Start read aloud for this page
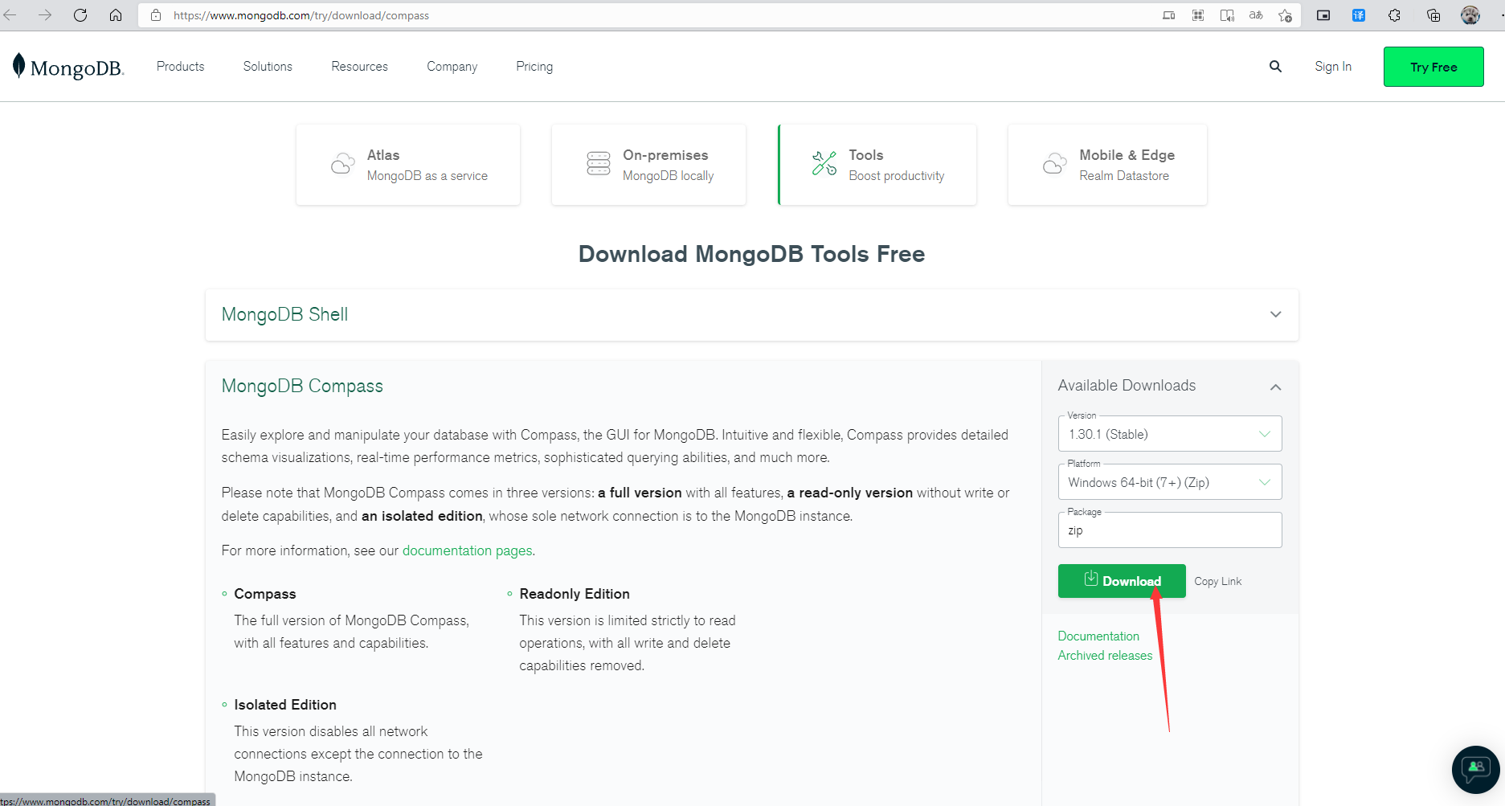The image size is (1505, 806). pos(1227,15)
